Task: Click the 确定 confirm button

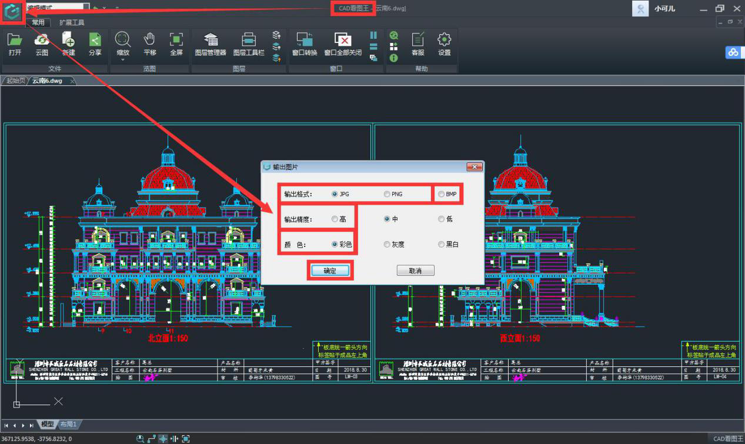Action: pyautogui.click(x=330, y=271)
